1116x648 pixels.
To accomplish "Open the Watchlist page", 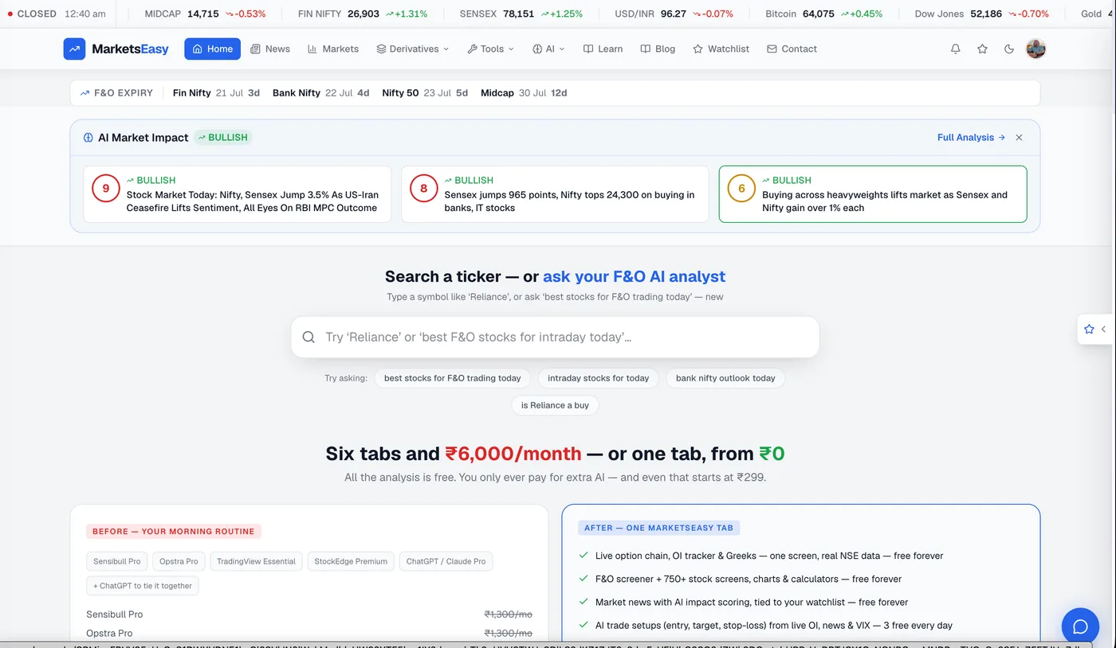I will [x=721, y=49].
